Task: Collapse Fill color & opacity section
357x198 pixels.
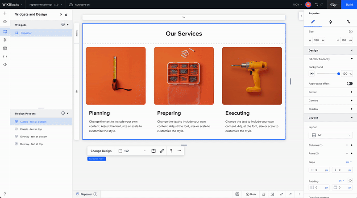Action: (x=352, y=59)
